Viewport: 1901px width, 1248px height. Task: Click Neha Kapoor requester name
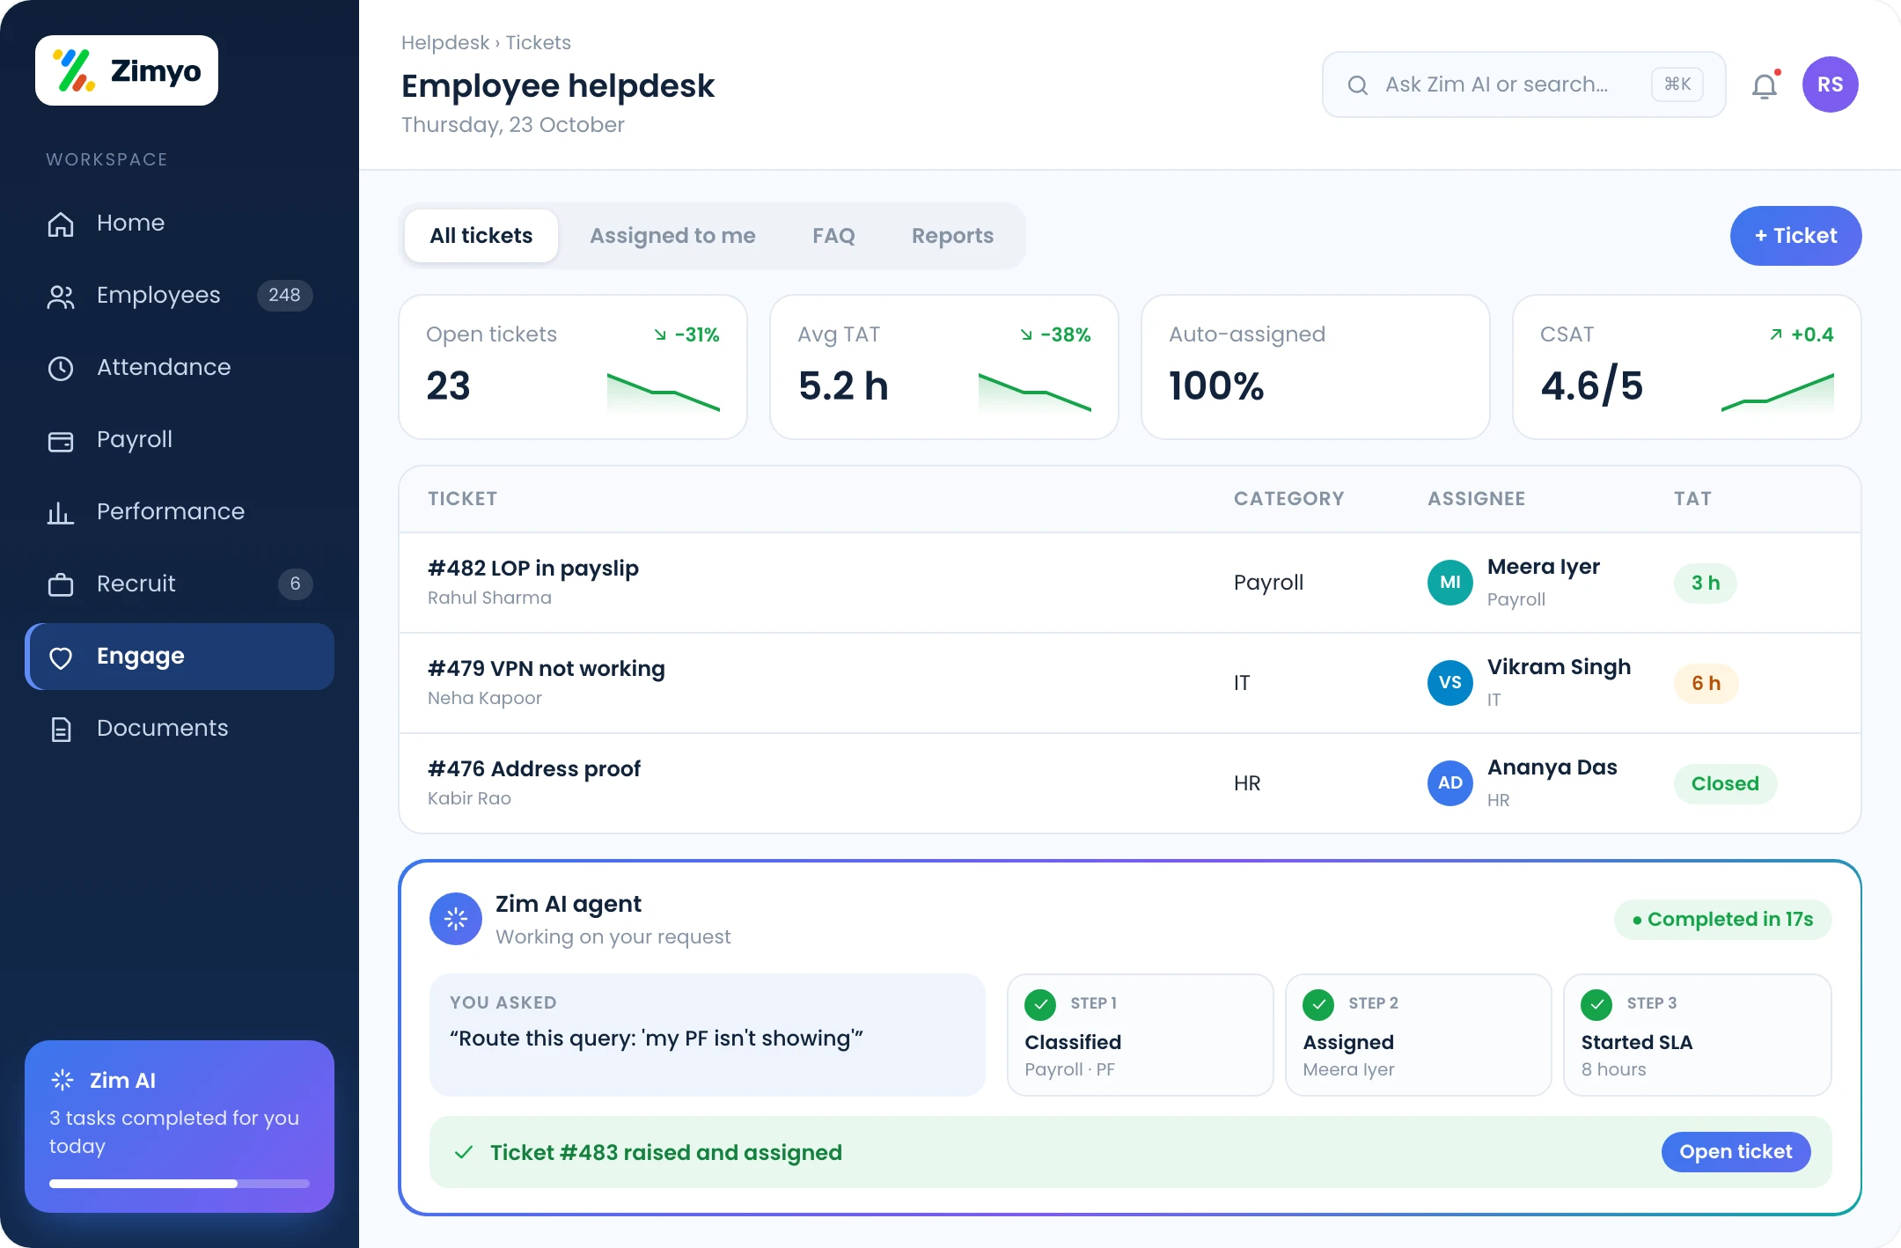click(485, 699)
